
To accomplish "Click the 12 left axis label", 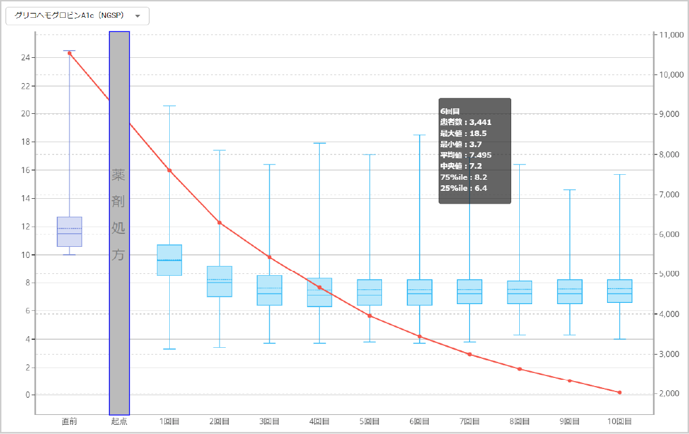I will (x=25, y=227).
